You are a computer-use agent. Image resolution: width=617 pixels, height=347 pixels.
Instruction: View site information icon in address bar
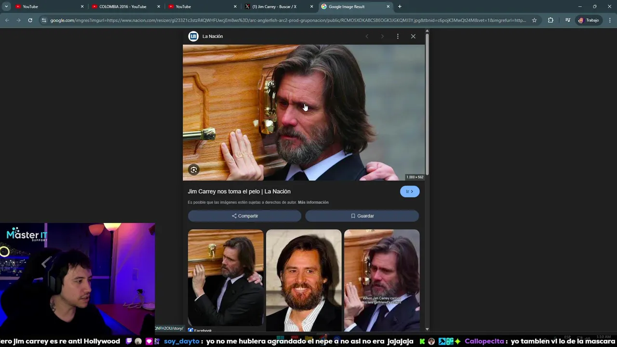(44, 20)
